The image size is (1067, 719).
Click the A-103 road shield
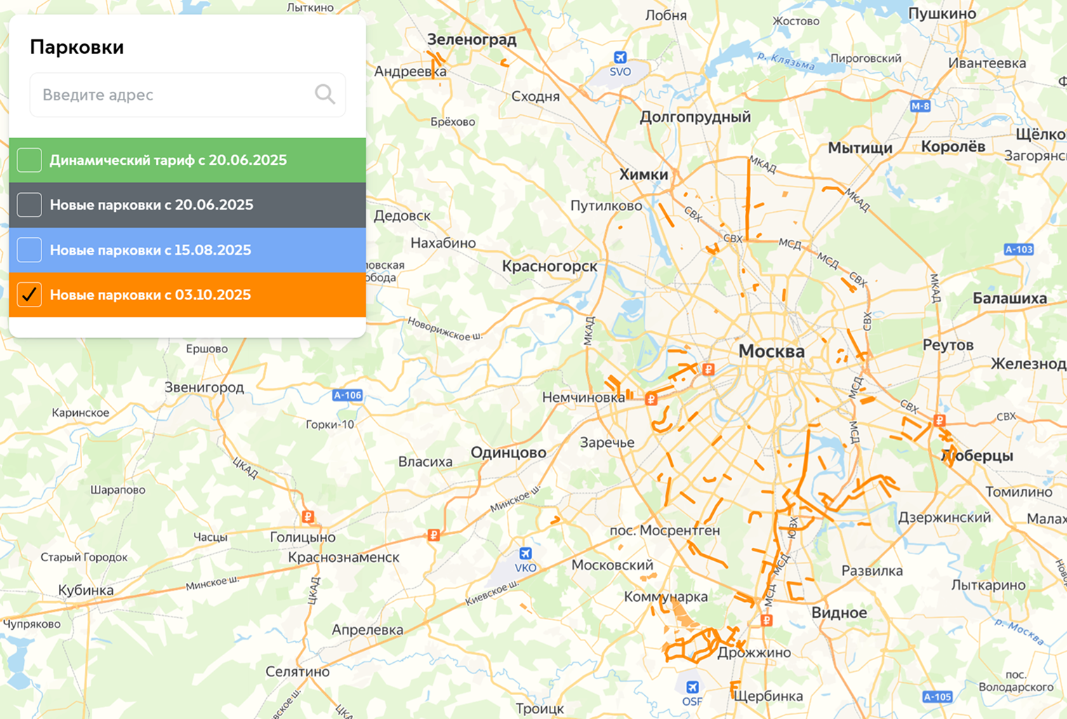click(x=1018, y=250)
